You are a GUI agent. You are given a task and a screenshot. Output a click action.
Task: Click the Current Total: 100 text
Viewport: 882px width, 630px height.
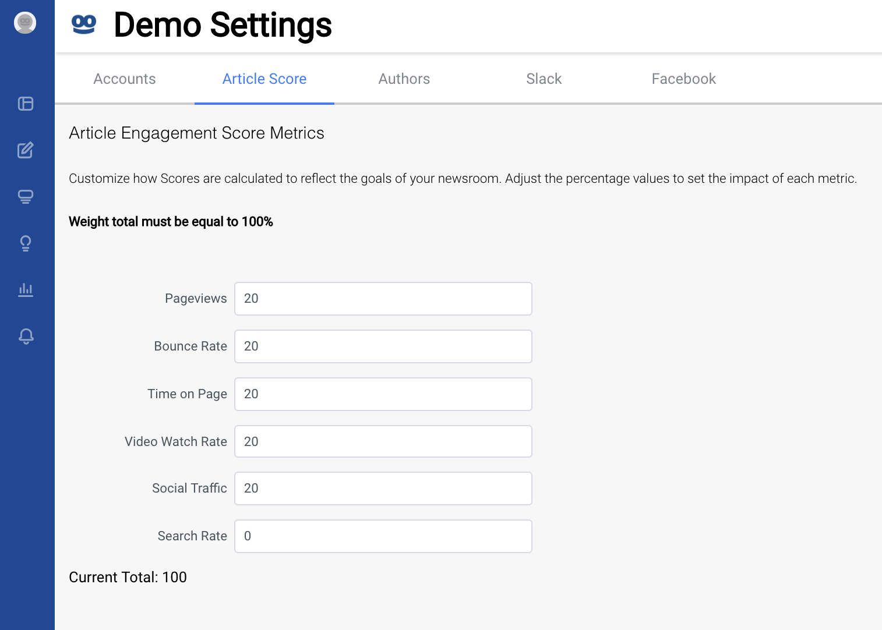[x=128, y=577]
